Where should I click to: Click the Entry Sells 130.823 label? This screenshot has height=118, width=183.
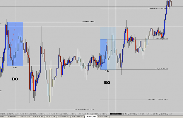coord(162,69)
